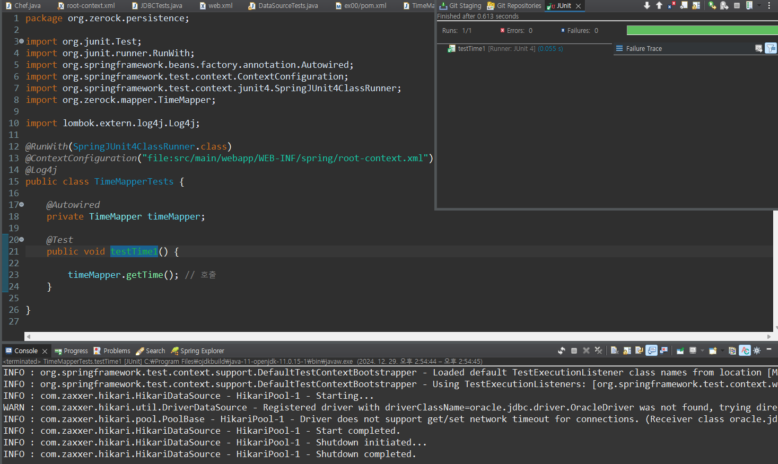This screenshot has height=464, width=778.
Task: Rerun test with failures first
Action: click(724, 5)
